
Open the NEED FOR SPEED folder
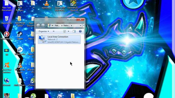point(20,21)
